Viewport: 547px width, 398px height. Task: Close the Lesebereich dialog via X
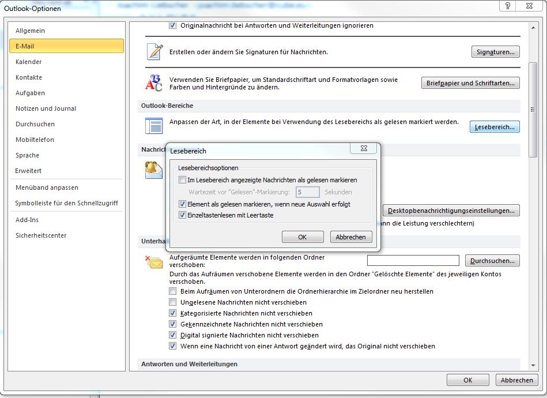364,148
